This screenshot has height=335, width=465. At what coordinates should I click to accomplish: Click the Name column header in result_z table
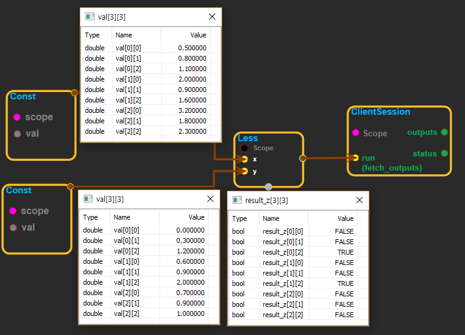[x=271, y=218]
